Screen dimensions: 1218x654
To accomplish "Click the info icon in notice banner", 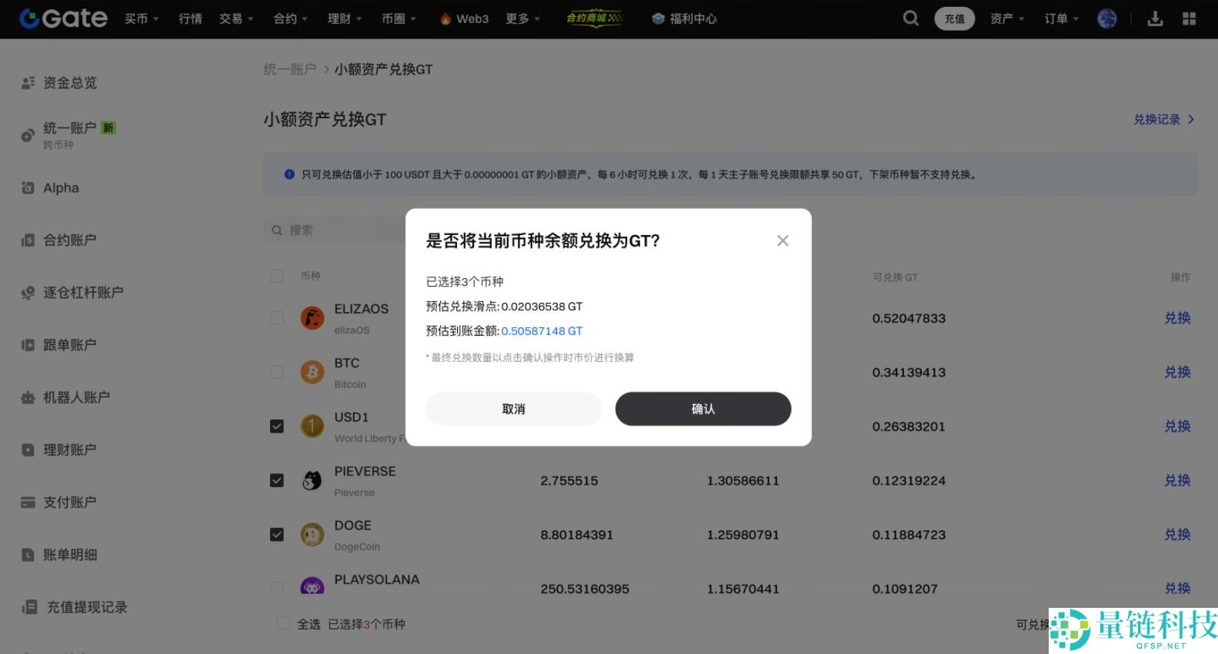I will (289, 174).
